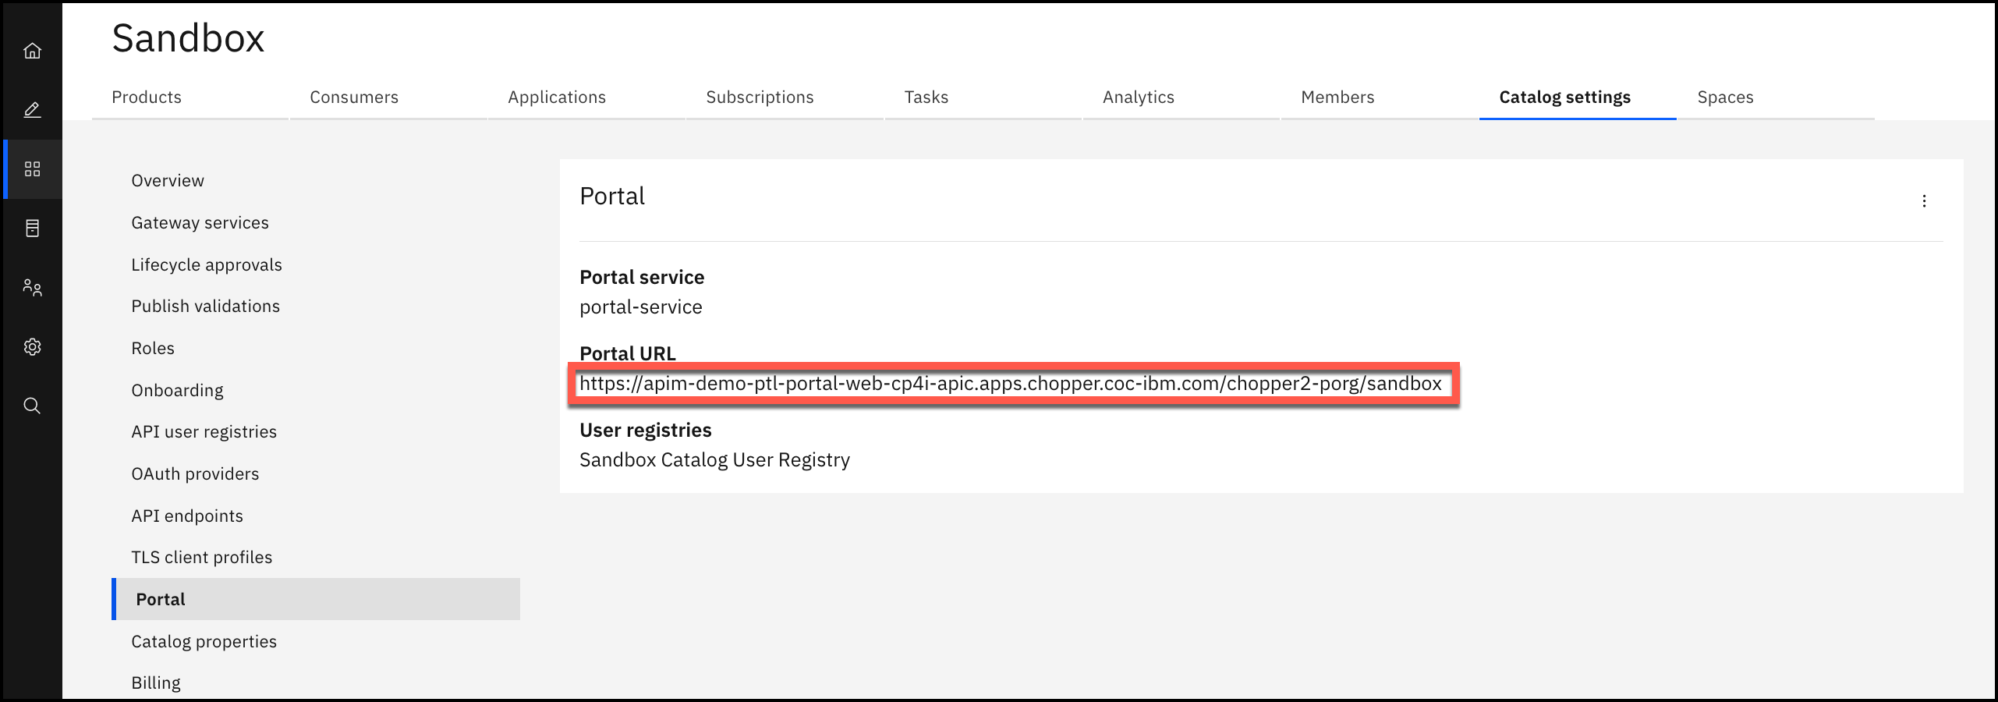Click the User registries label

[646, 431]
